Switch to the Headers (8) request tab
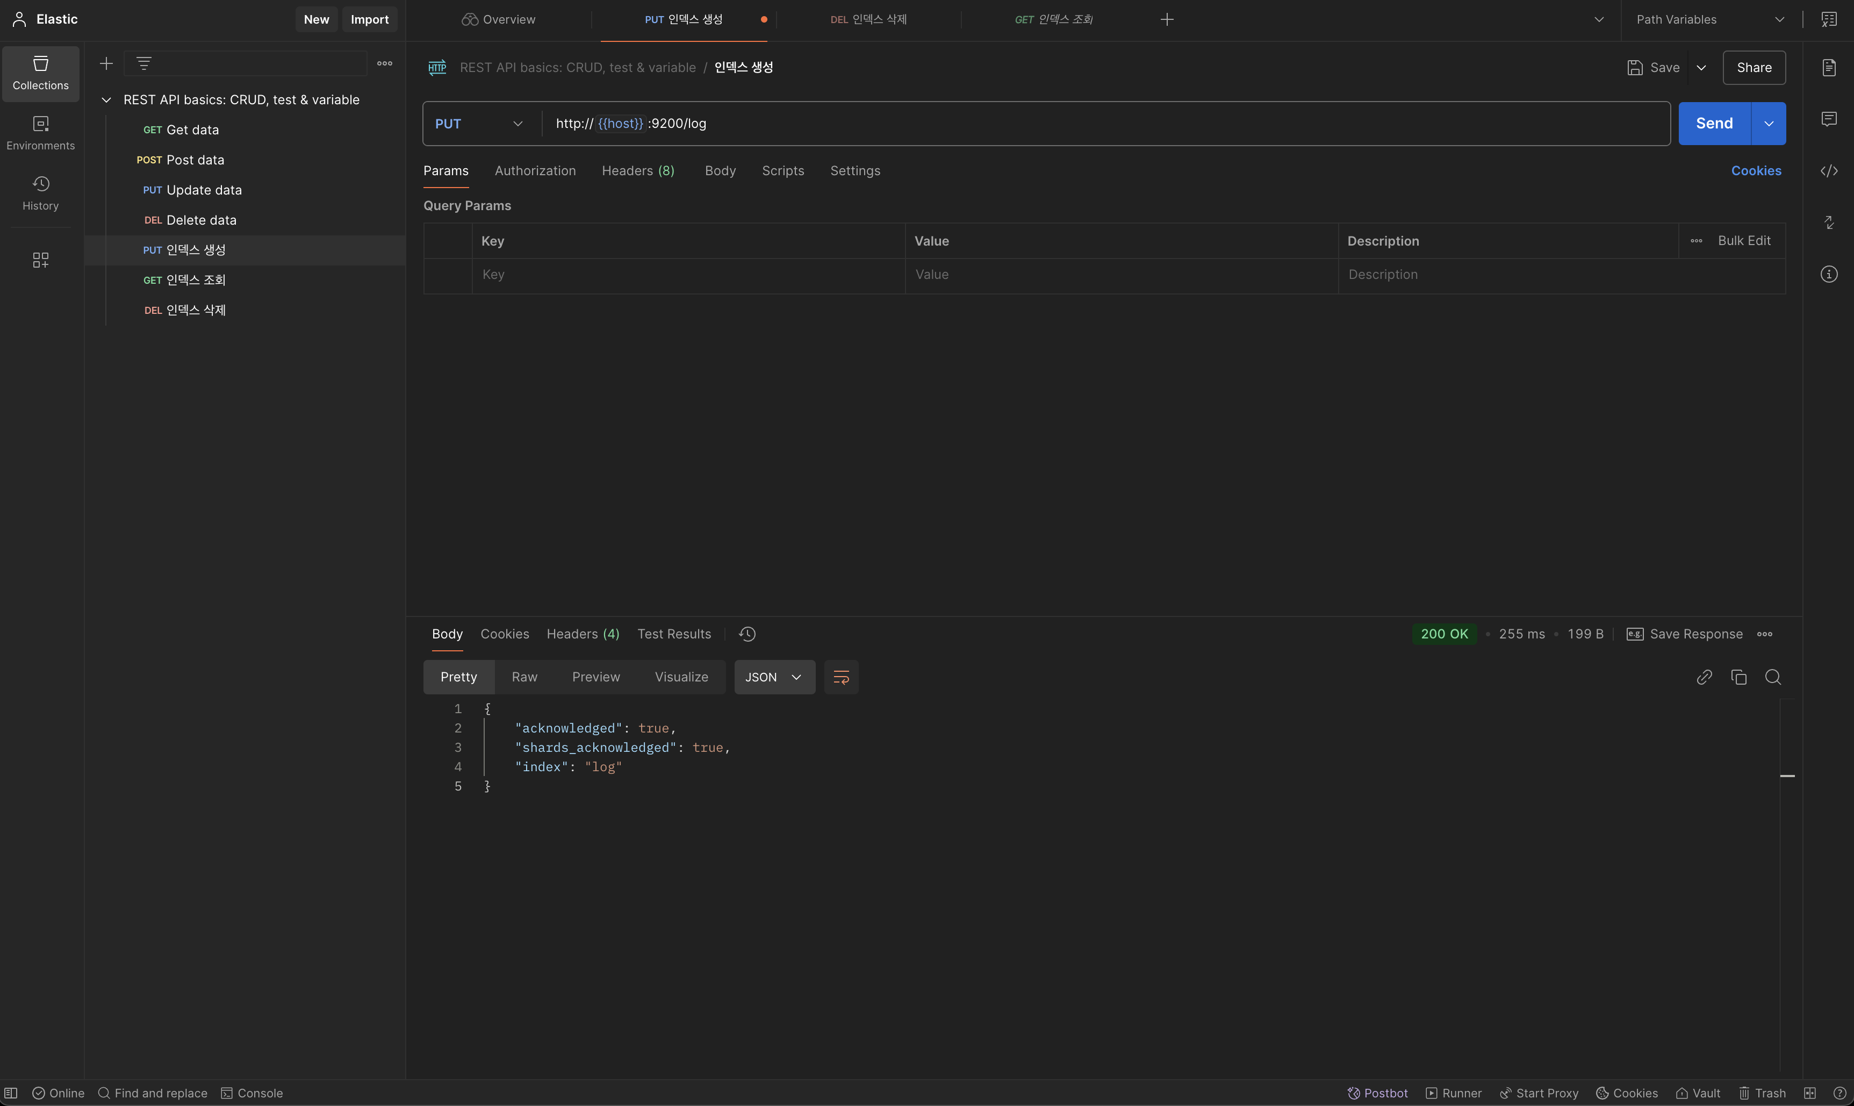 click(x=638, y=171)
